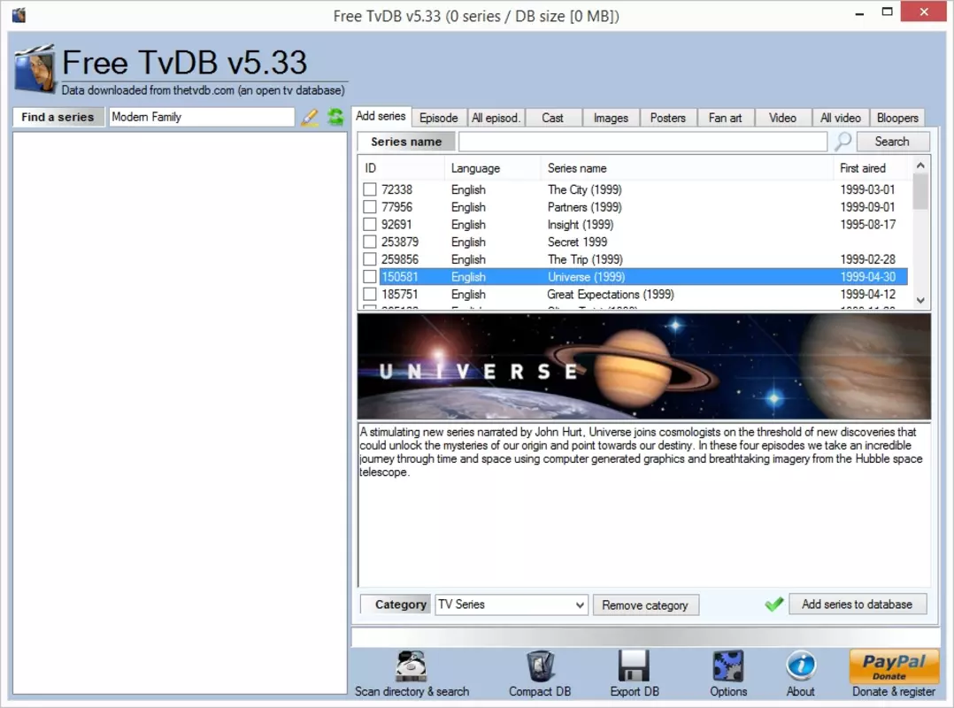Image resolution: width=954 pixels, height=708 pixels.
Task: Click the Partners (1999) series name
Action: (584, 207)
